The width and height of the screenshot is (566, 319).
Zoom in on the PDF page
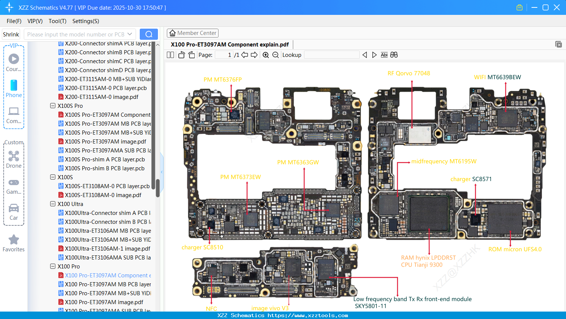(266, 55)
